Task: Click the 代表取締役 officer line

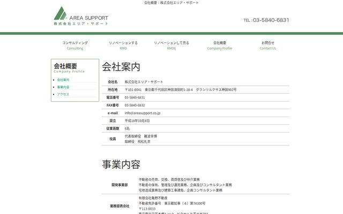Action: pos(140,136)
